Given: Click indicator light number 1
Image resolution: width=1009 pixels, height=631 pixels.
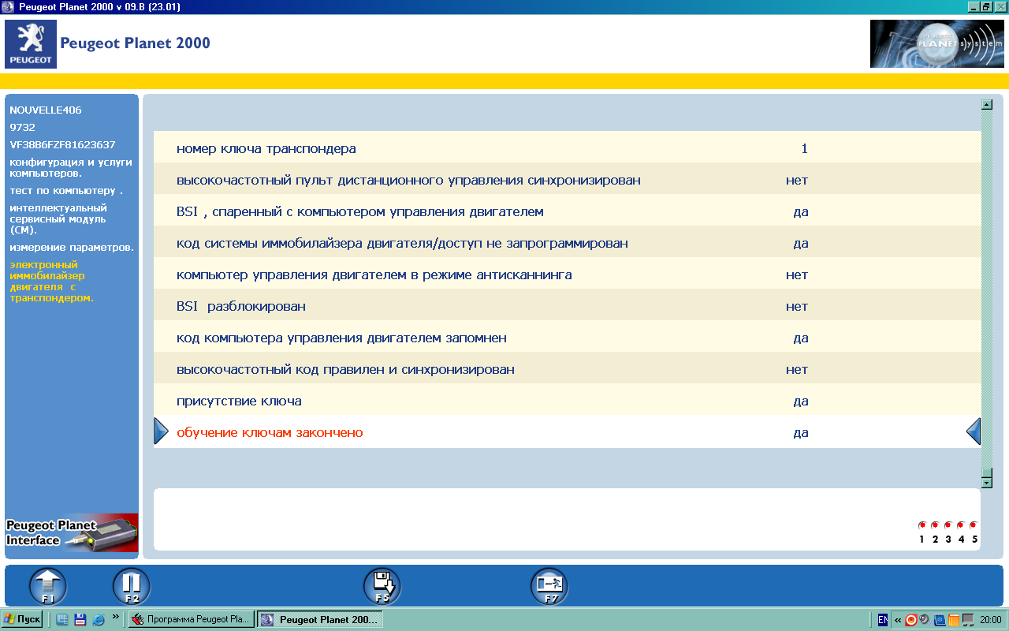Looking at the screenshot, I should 922,525.
